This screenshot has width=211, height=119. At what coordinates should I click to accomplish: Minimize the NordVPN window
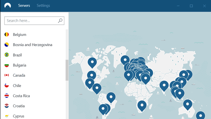[x=178, y=6]
